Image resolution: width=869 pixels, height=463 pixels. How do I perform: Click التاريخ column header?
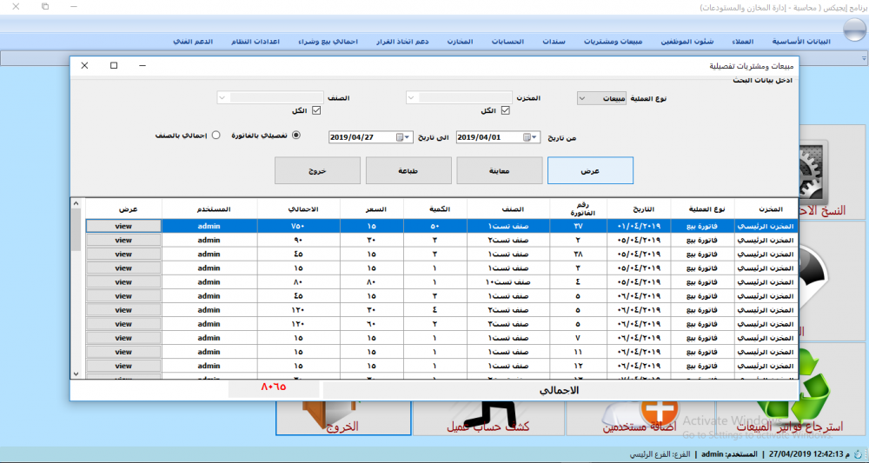click(639, 209)
